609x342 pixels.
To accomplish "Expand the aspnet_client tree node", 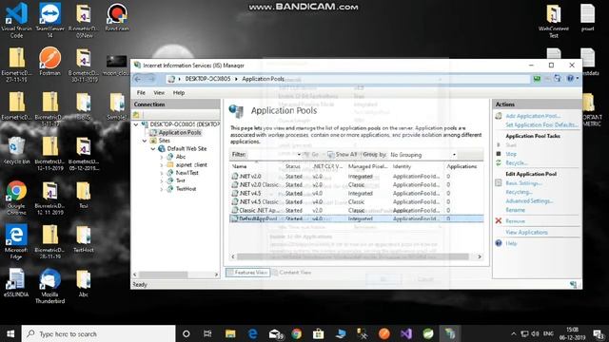I will 162,165.
